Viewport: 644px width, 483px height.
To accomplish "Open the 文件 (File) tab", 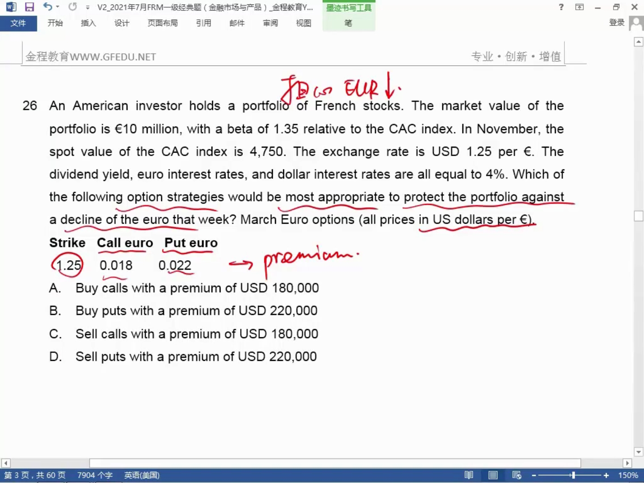I will 18,23.
